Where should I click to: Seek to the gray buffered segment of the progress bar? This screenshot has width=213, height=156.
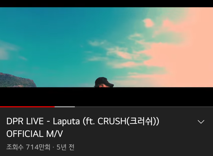(65, 107)
